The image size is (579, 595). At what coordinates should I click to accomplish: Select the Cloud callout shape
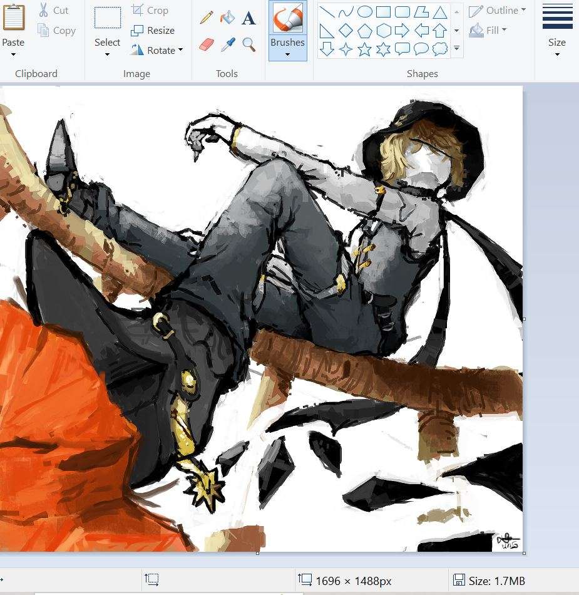pyautogui.click(x=440, y=49)
